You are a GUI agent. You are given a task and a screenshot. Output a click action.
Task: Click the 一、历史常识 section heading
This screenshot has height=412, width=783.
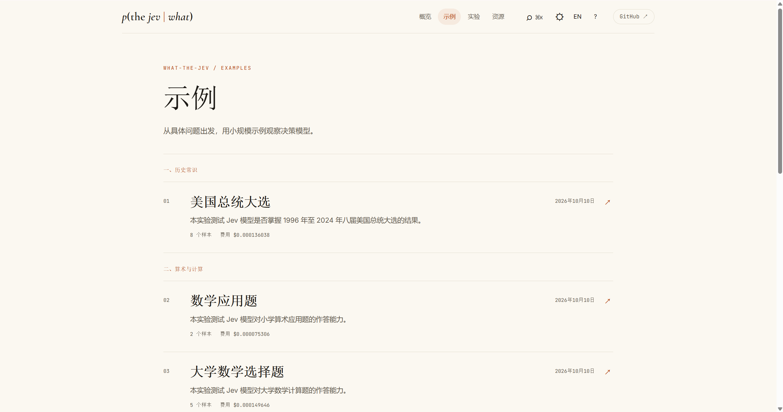(180, 170)
